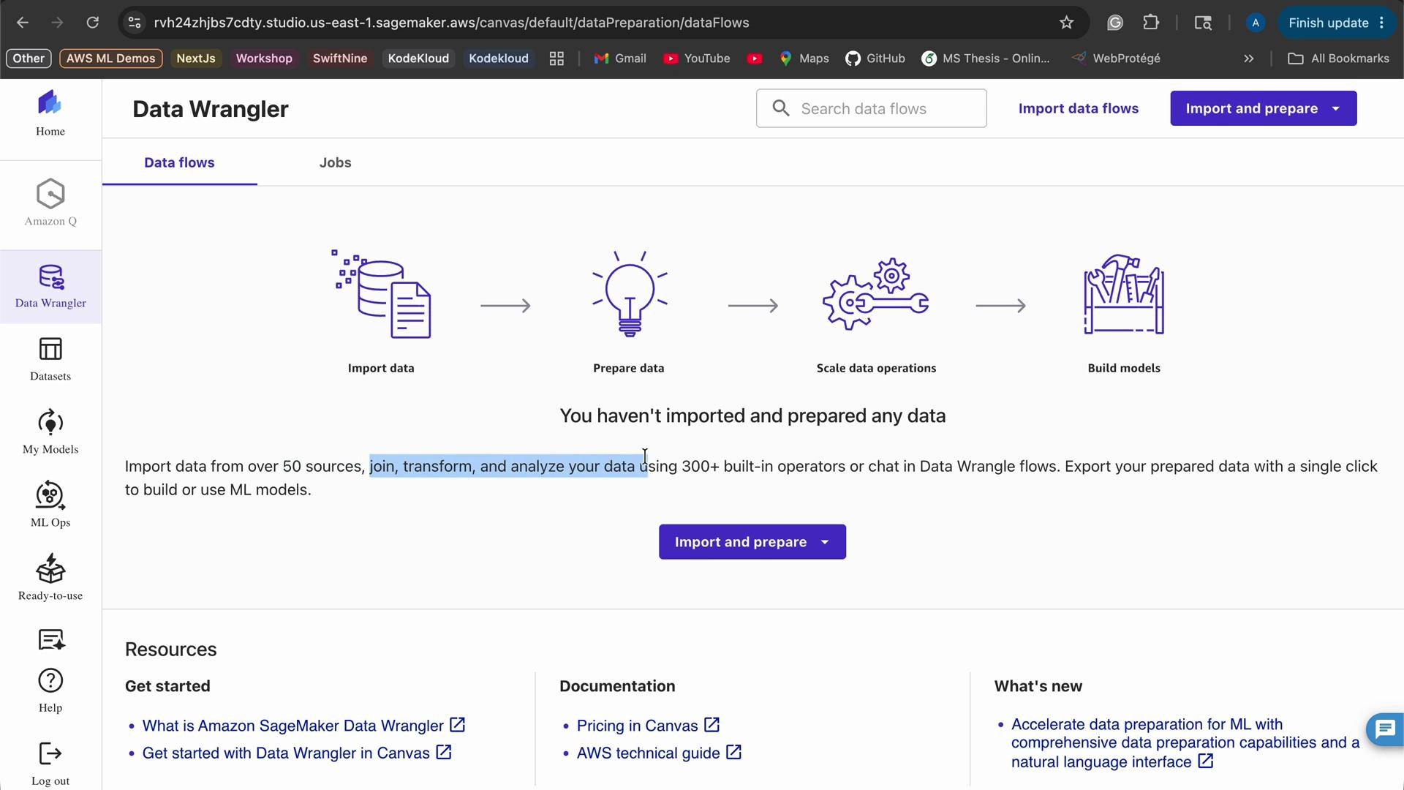Open the top Import and prepare dropdown
This screenshot has width=1404, height=790.
[x=1263, y=108]
